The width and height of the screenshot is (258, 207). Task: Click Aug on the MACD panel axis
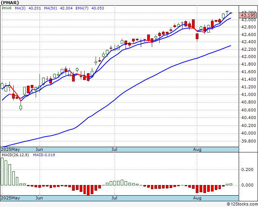click(x=197, y=198)
